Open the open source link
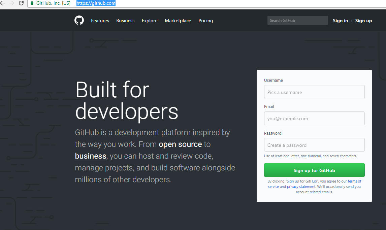 pyautogui.click(x=180, y=144)
